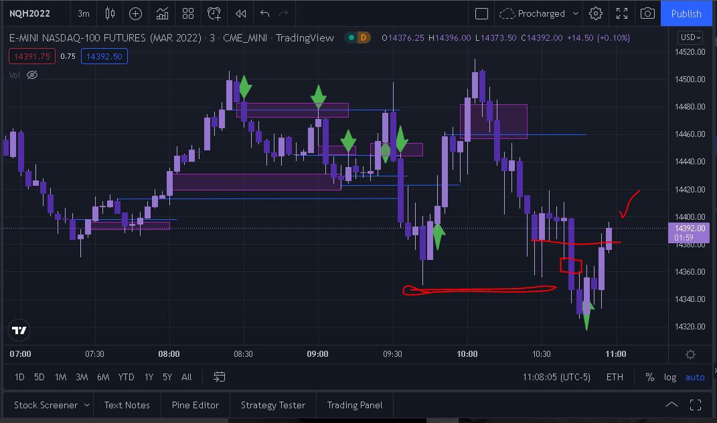Open the NQH2022 symbol search
Screen dimensions: 717x423
click(29, 13)
